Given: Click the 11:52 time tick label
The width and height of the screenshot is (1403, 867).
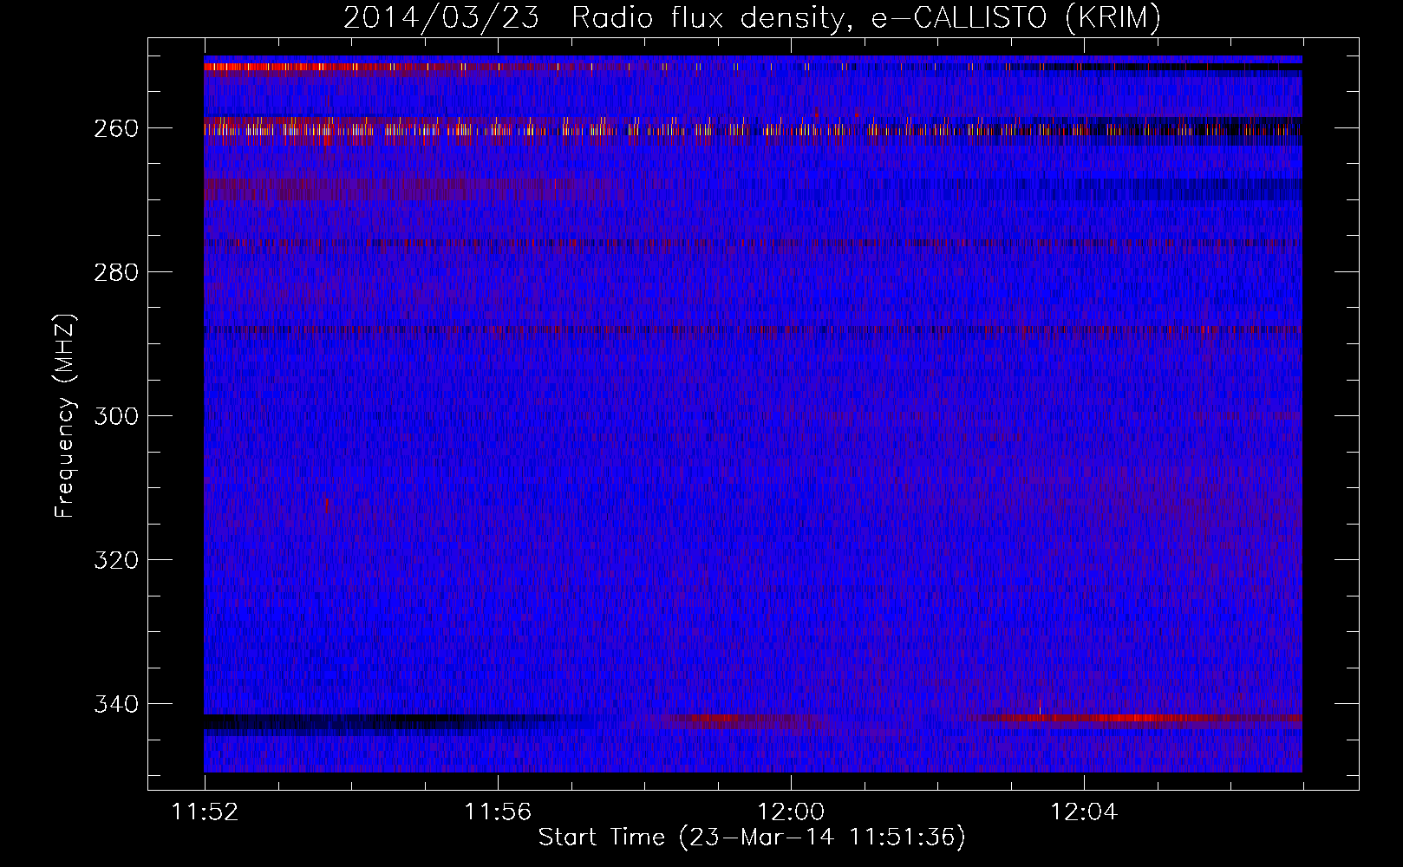Looking at the screenshot, I should [206, 812].
